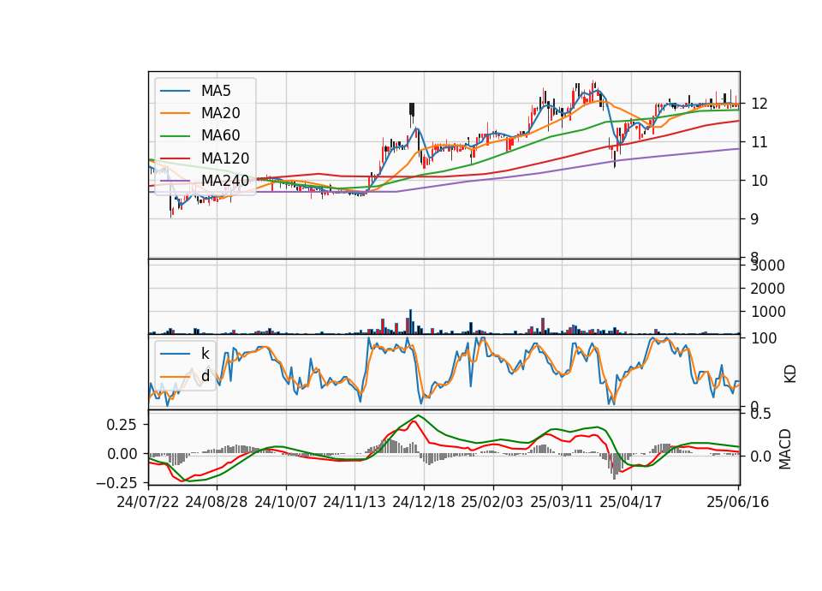Click the price axis value 10

pyautogui.click(x=759, y=181)
